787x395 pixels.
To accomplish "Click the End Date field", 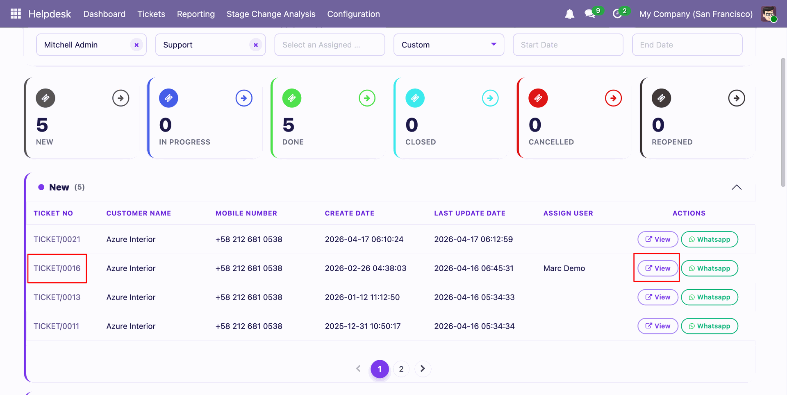I will [687, 45].
